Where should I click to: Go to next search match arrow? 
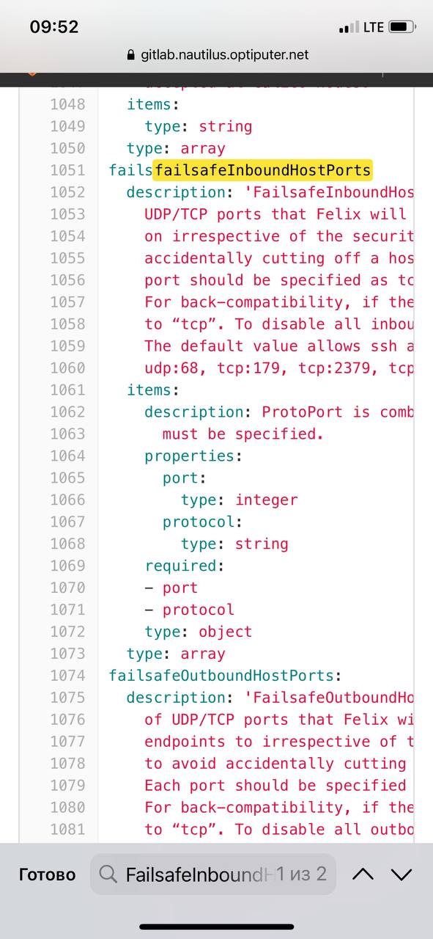click(x=401, y=874)
